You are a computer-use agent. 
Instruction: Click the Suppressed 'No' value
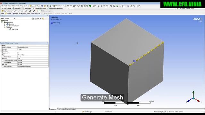(33, 53)
